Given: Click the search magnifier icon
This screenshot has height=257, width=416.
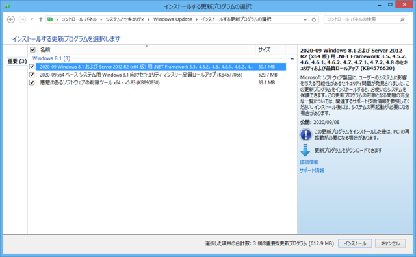Looking at the screenshot, I should (402, 19).
